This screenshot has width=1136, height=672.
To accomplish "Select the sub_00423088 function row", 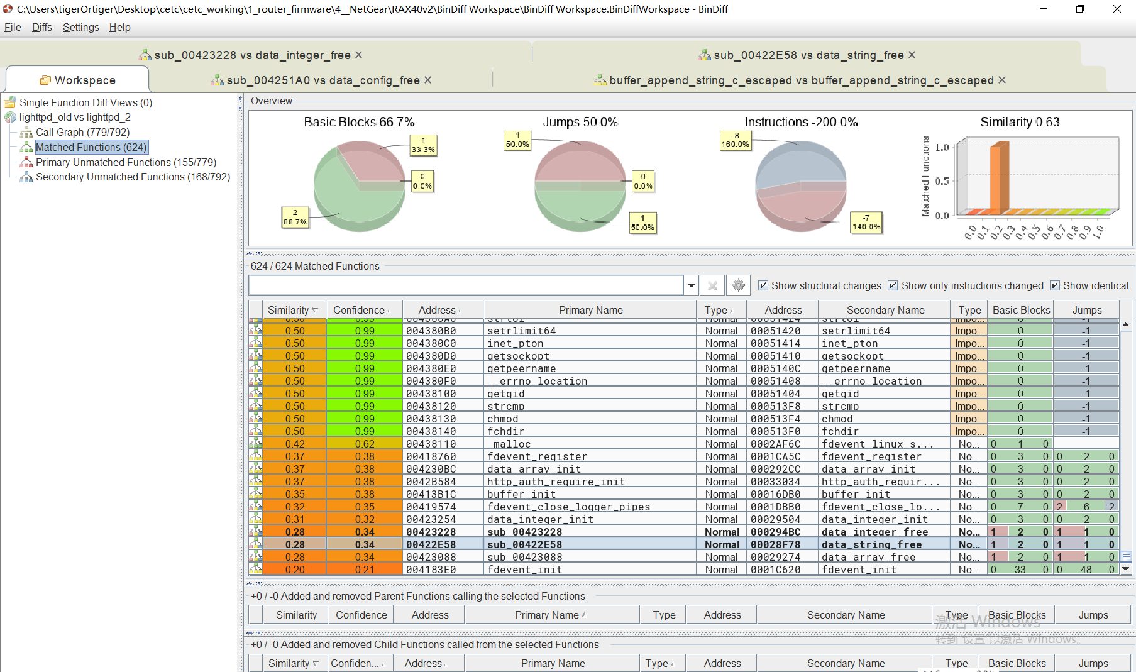I will [x=684, y=557].
